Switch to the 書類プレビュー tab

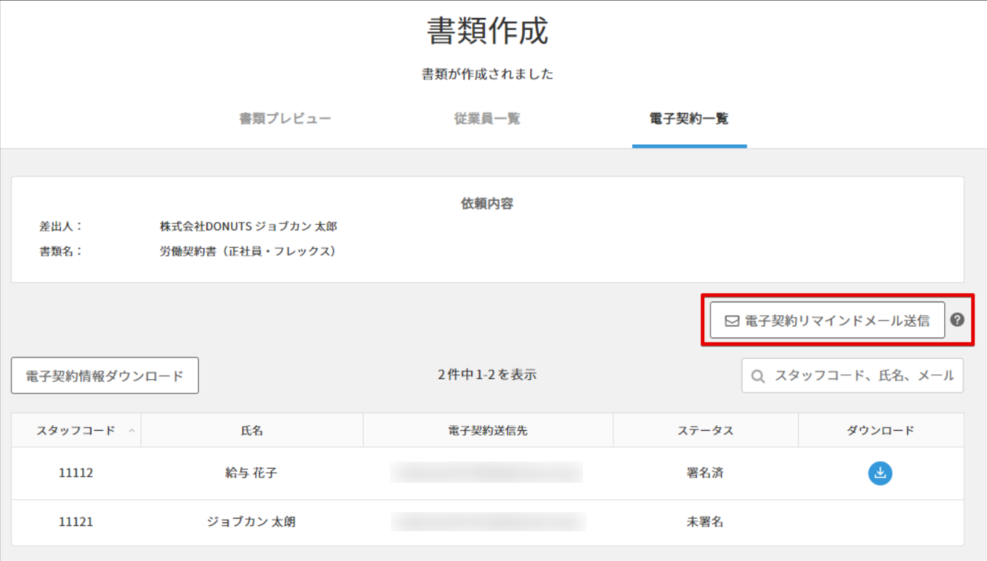pyautogui.click(x=285, y=119)
